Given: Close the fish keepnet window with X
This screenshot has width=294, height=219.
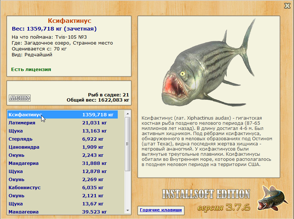Looking at the screenshot, I should tap(287, 6).
